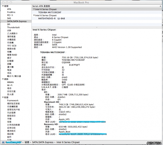
Task: Click the serial number 8187P3JFT
Action: [75, 65]
